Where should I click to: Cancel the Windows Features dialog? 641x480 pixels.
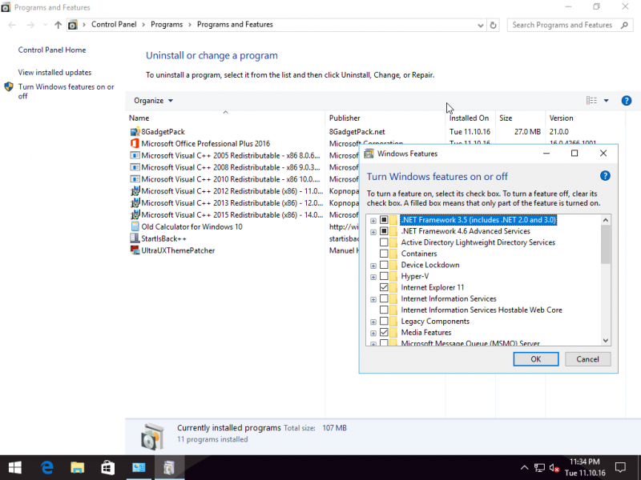pyautogui.click(x=587, y=359)
